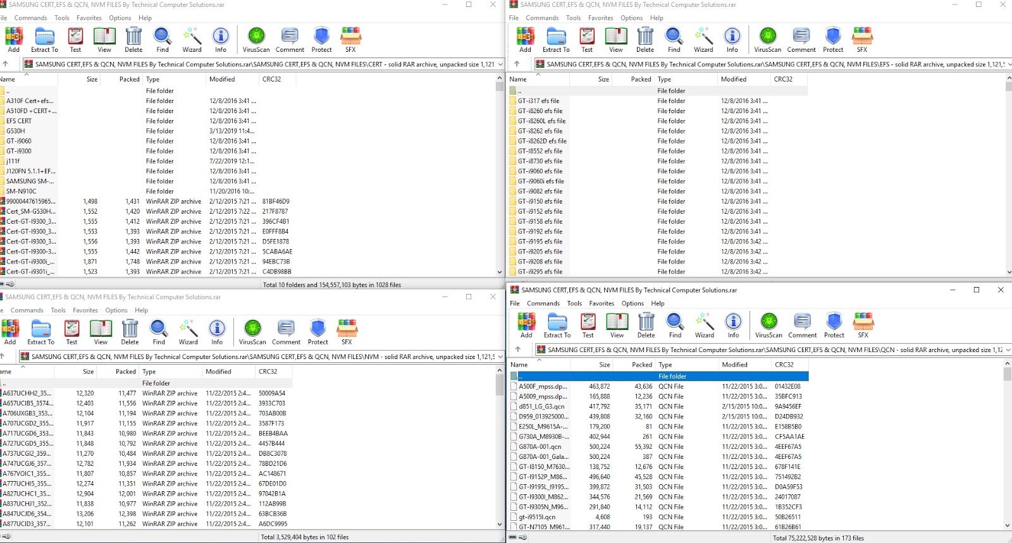Expand address path dropdown in CERT window
The image size is (1012, 543).
(500, 64)
